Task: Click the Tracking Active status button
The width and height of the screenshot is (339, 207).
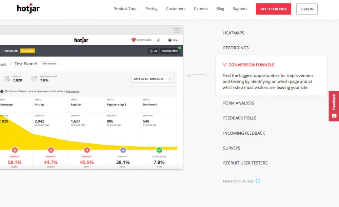Action: [x=170, y=51]
